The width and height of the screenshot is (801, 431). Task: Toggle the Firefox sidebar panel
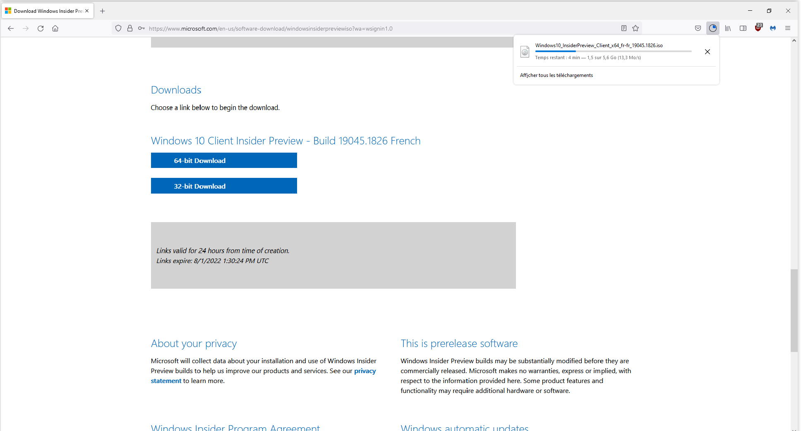[x=743, y=29]
